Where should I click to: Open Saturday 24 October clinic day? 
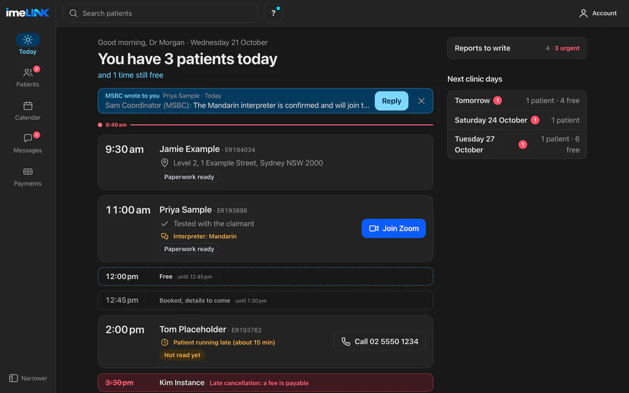click(517, 121)
